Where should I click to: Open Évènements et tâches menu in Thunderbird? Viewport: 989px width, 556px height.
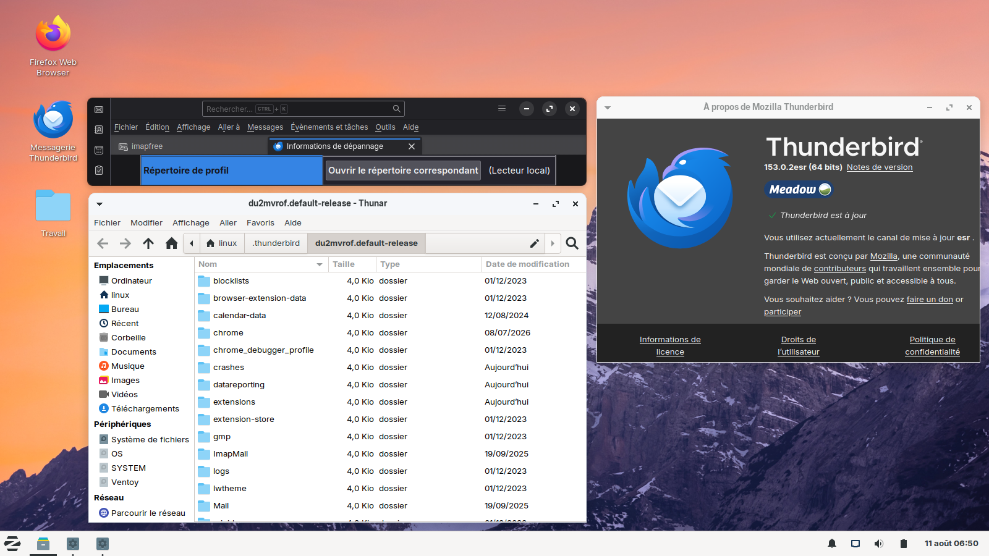(329, 127)
